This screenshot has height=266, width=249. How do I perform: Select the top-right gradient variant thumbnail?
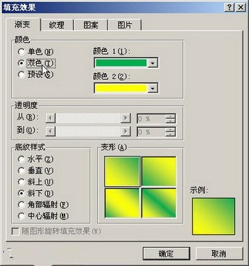click(159, 172)
